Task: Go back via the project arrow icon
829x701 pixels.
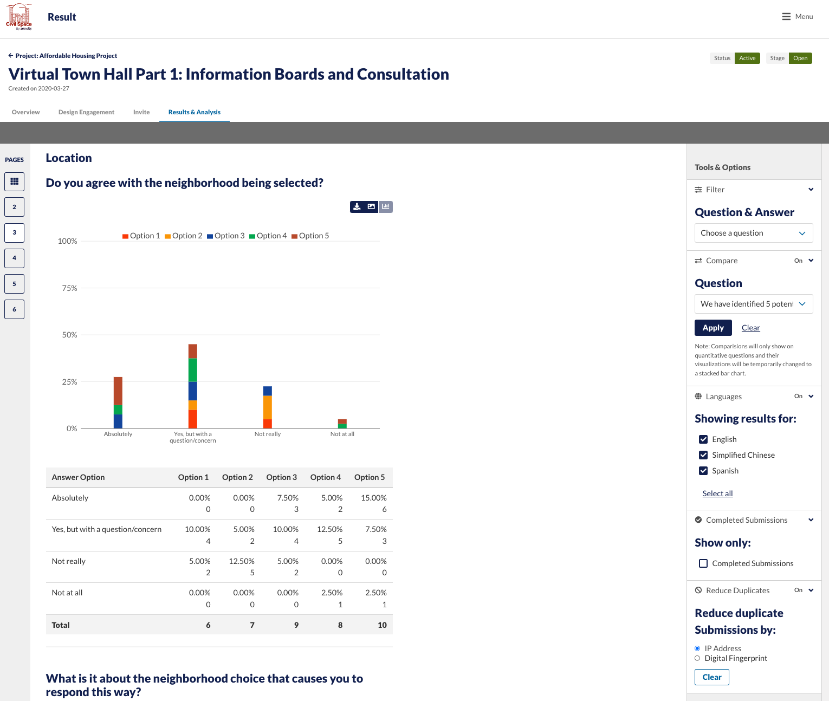Action: tap(11, 55)
